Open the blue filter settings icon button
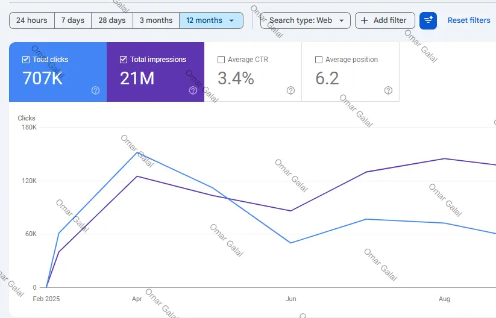The width and height of the screenshot is (496, 318). click(x=428, y=20)
